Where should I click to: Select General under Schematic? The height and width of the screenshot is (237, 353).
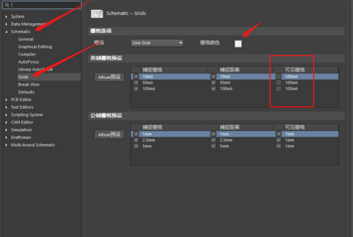[26, 39]
